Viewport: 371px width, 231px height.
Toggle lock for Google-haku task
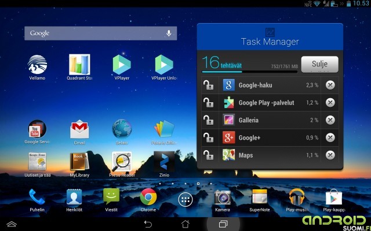pos(208,85)
